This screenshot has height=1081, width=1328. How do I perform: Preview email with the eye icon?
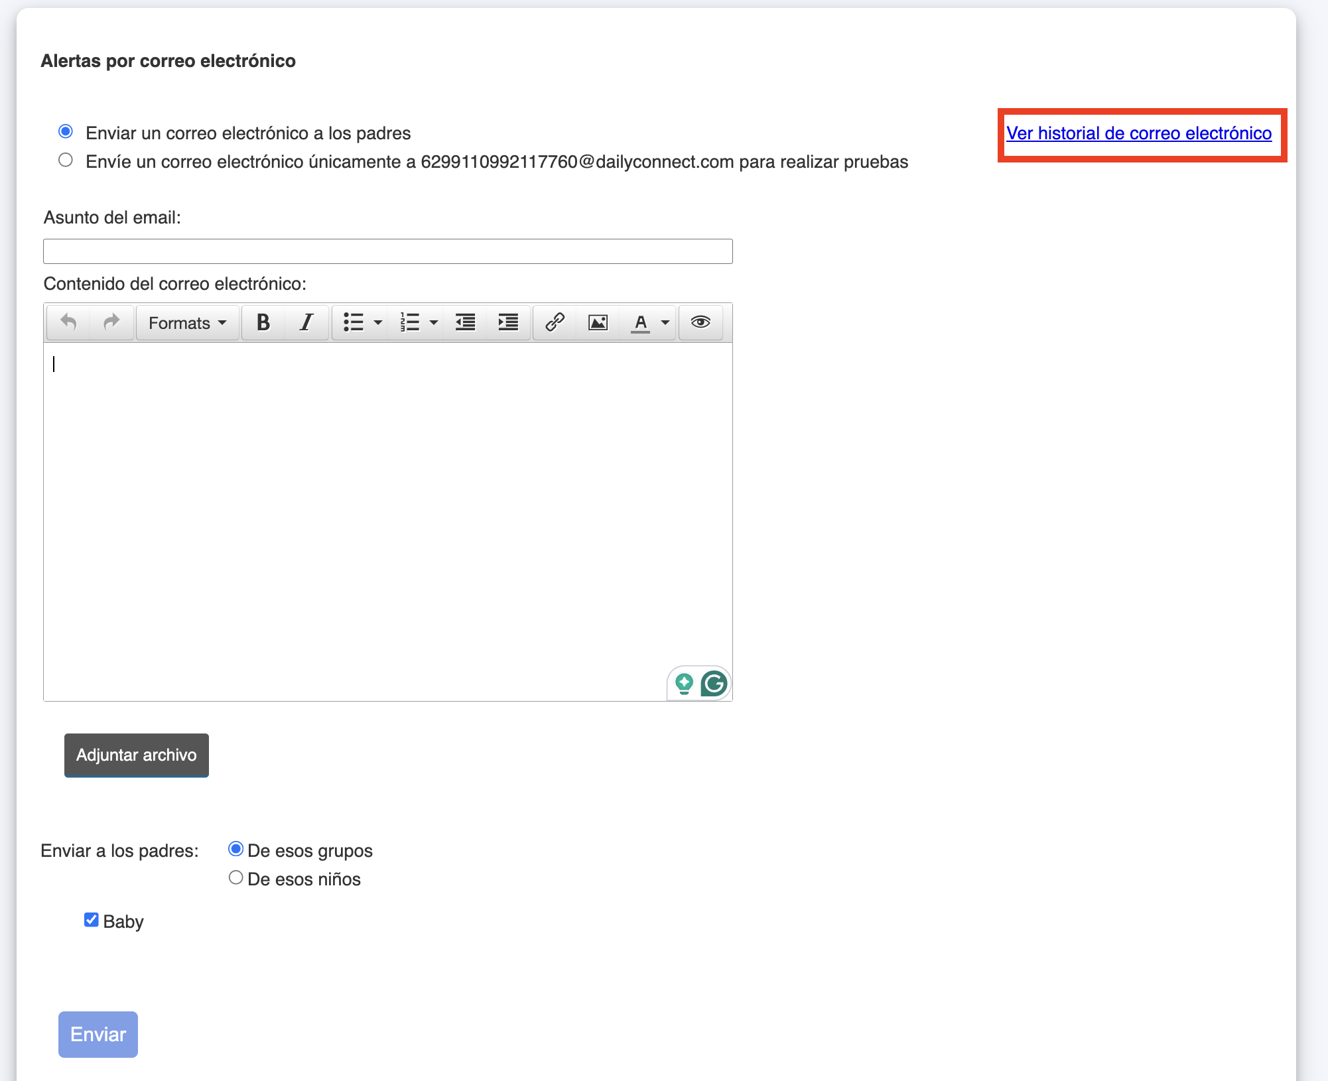[700, 322]
